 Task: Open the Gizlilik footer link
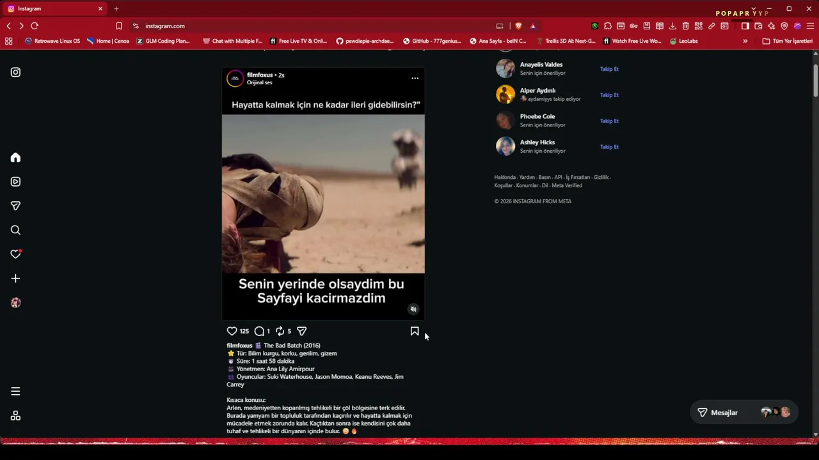pos(601,177)
